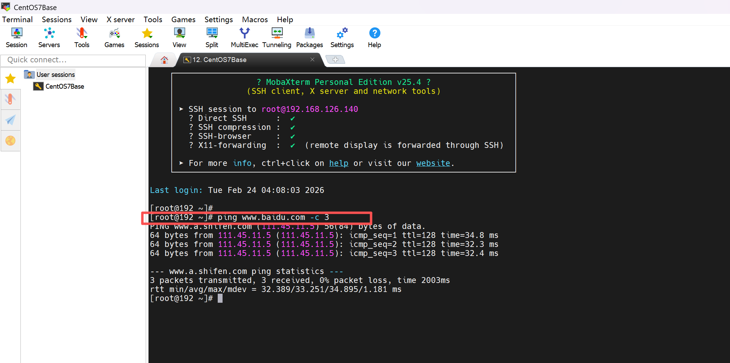730x363 pixels.
Task: Click the icmp_seq=2 ping reply line
Action: 324,244
